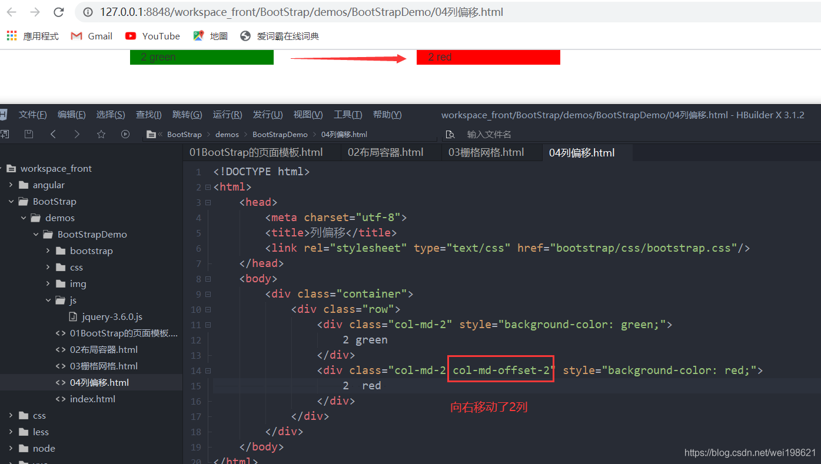This screenshot has width=821, height=464.
Task: Click the '2 green' column in page
Action: pos(202,57)
